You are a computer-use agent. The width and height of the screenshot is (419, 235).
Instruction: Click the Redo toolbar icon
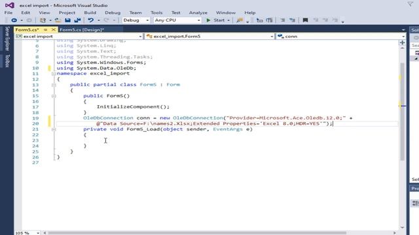pyautogui.click(x=106, y=20)
